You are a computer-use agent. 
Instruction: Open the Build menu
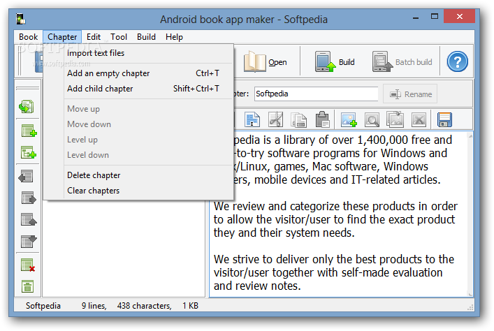tap(146, 37)
